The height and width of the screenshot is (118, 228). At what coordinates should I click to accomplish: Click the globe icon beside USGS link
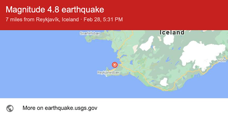click(x=10, y=108)
